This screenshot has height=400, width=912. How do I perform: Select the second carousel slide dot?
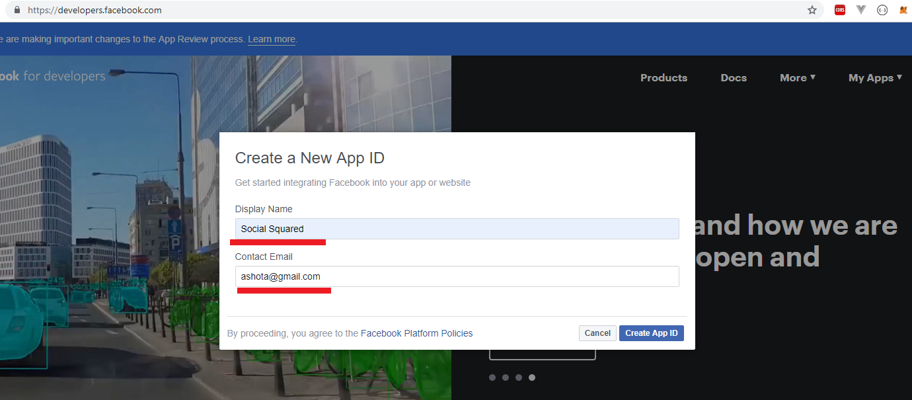coord(506,378)
